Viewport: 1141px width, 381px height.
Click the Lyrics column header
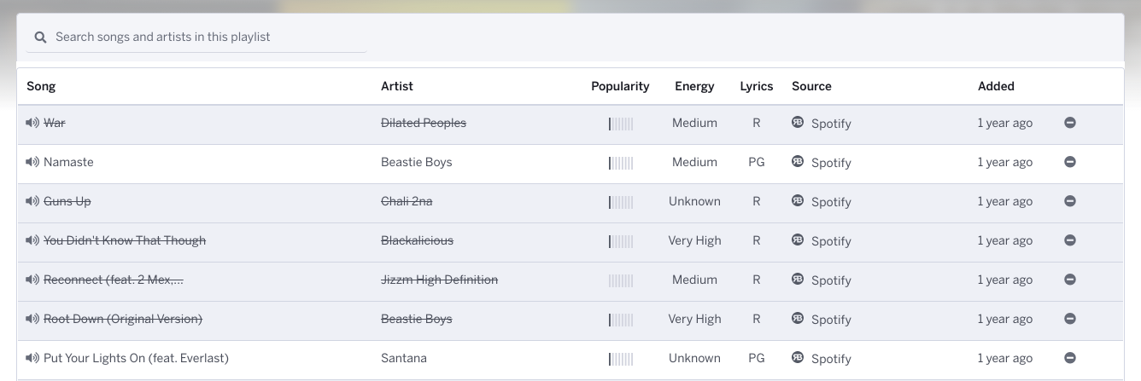(x=757, y=86)
